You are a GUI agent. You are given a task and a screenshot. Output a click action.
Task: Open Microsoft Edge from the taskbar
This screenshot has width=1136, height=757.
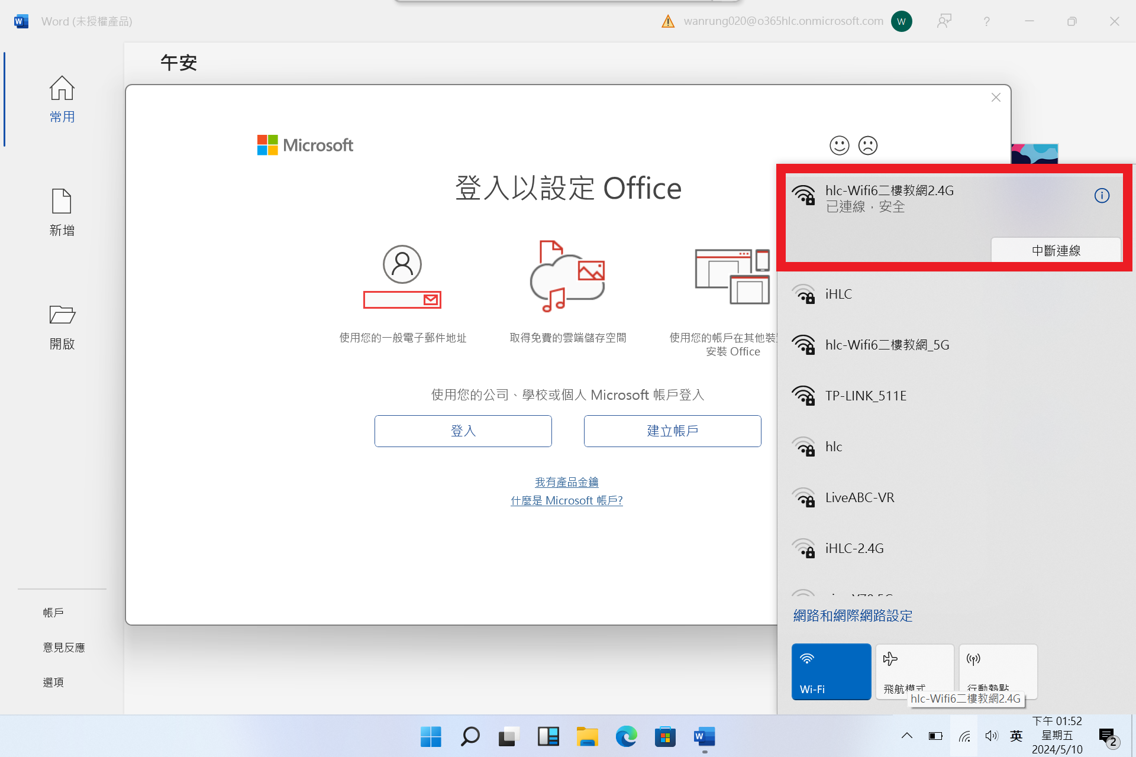coord(626,737)
